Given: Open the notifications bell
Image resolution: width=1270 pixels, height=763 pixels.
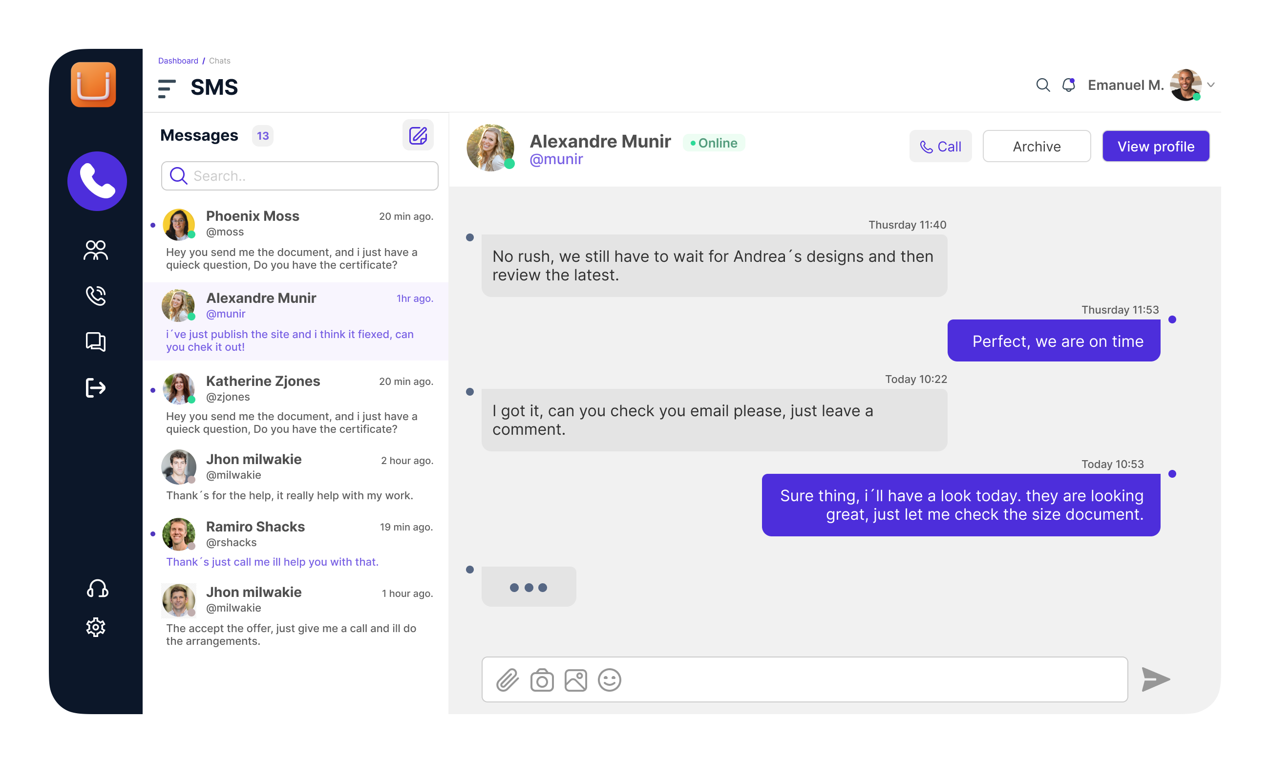Looking at the screenshot, I should click(1068, 85).
